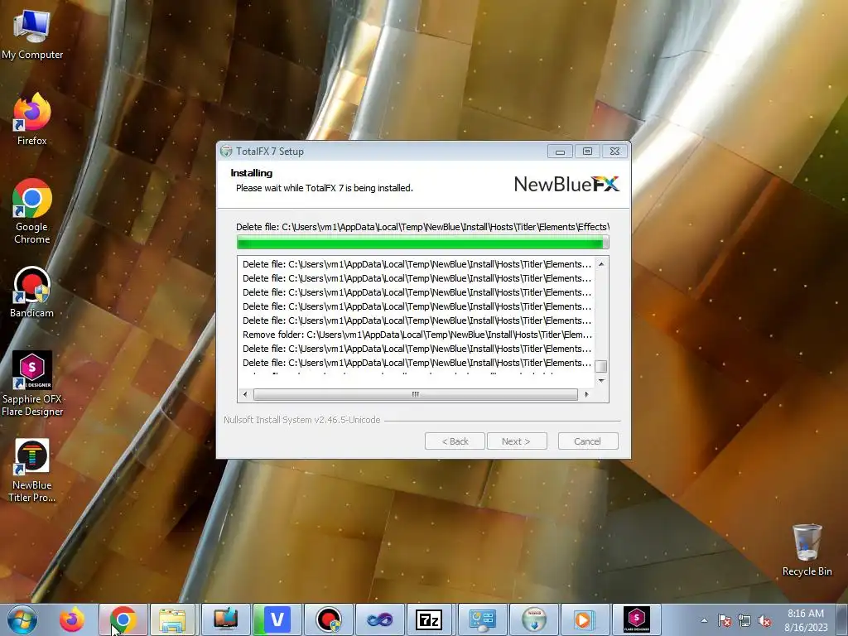Click the green installation progress bar
The height and width of the screenshot is (636, 848).
(x=423, y=243)
